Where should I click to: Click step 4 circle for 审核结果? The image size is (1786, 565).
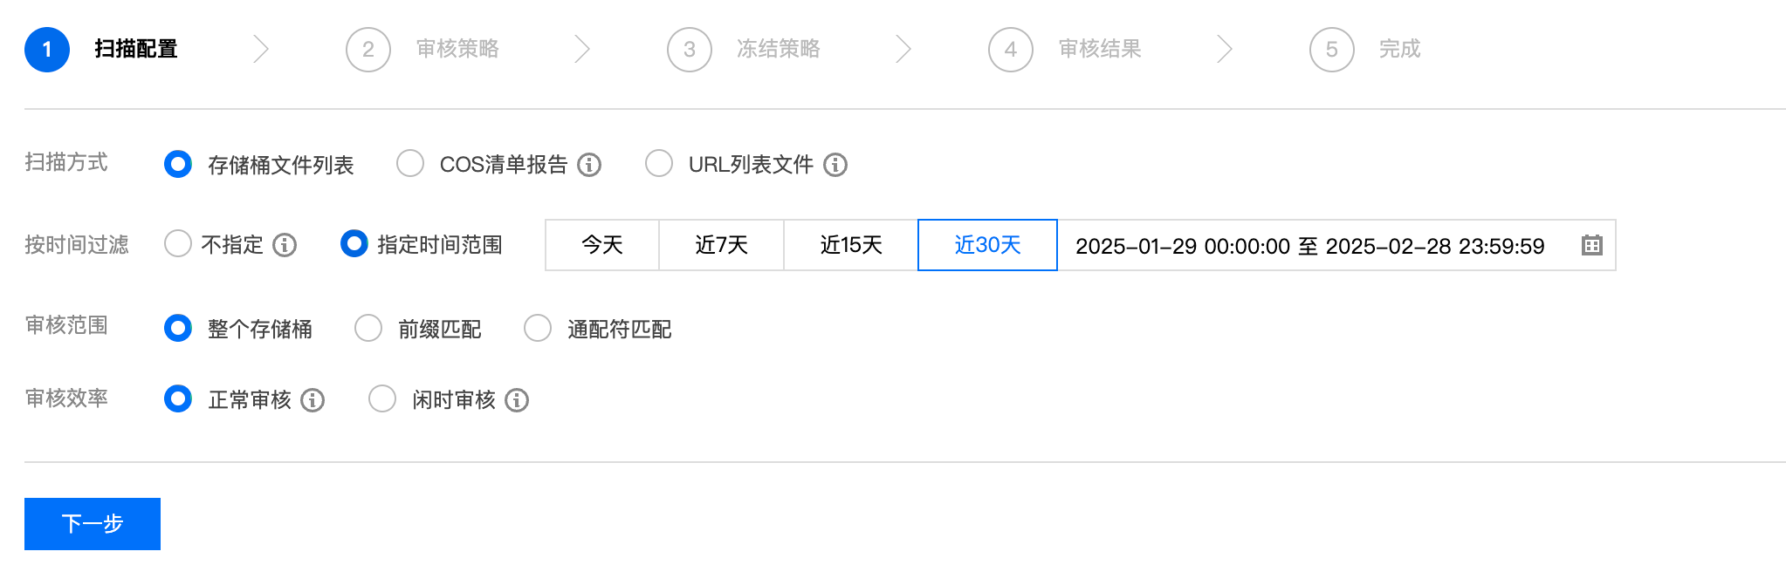(1010, 50)
